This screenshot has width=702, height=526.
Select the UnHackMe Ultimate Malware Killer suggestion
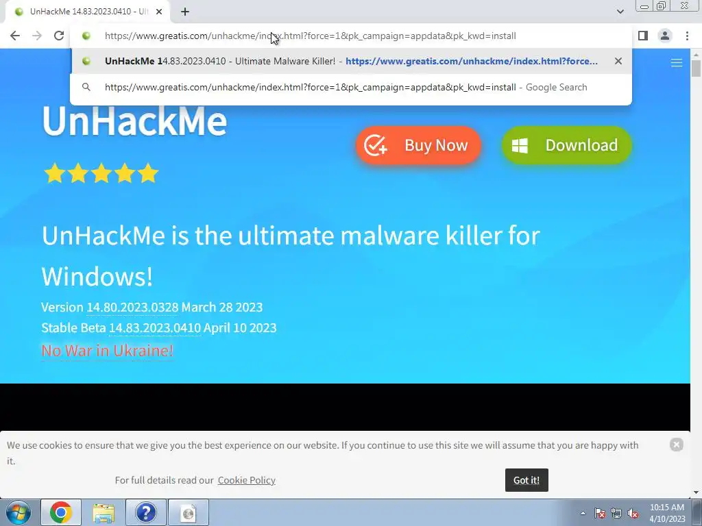pyautogui.click(x=351, y=61)
